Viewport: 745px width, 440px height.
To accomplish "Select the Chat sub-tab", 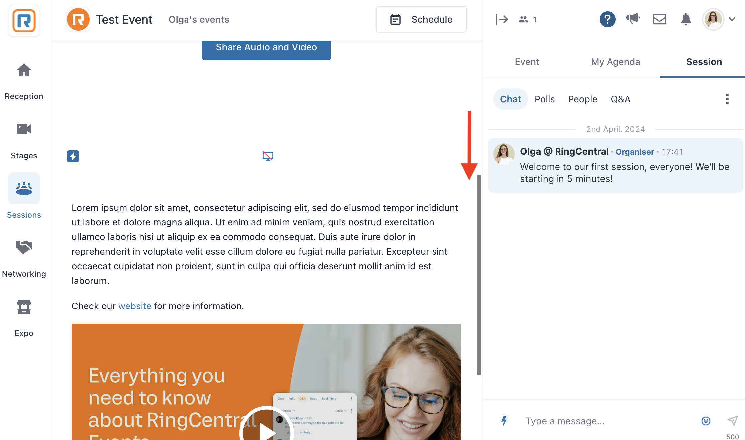I will pyautogui.click(x=510, y=99).
